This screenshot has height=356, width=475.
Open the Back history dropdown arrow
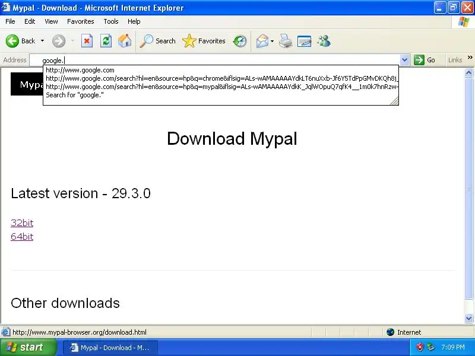tap(42, 41)
